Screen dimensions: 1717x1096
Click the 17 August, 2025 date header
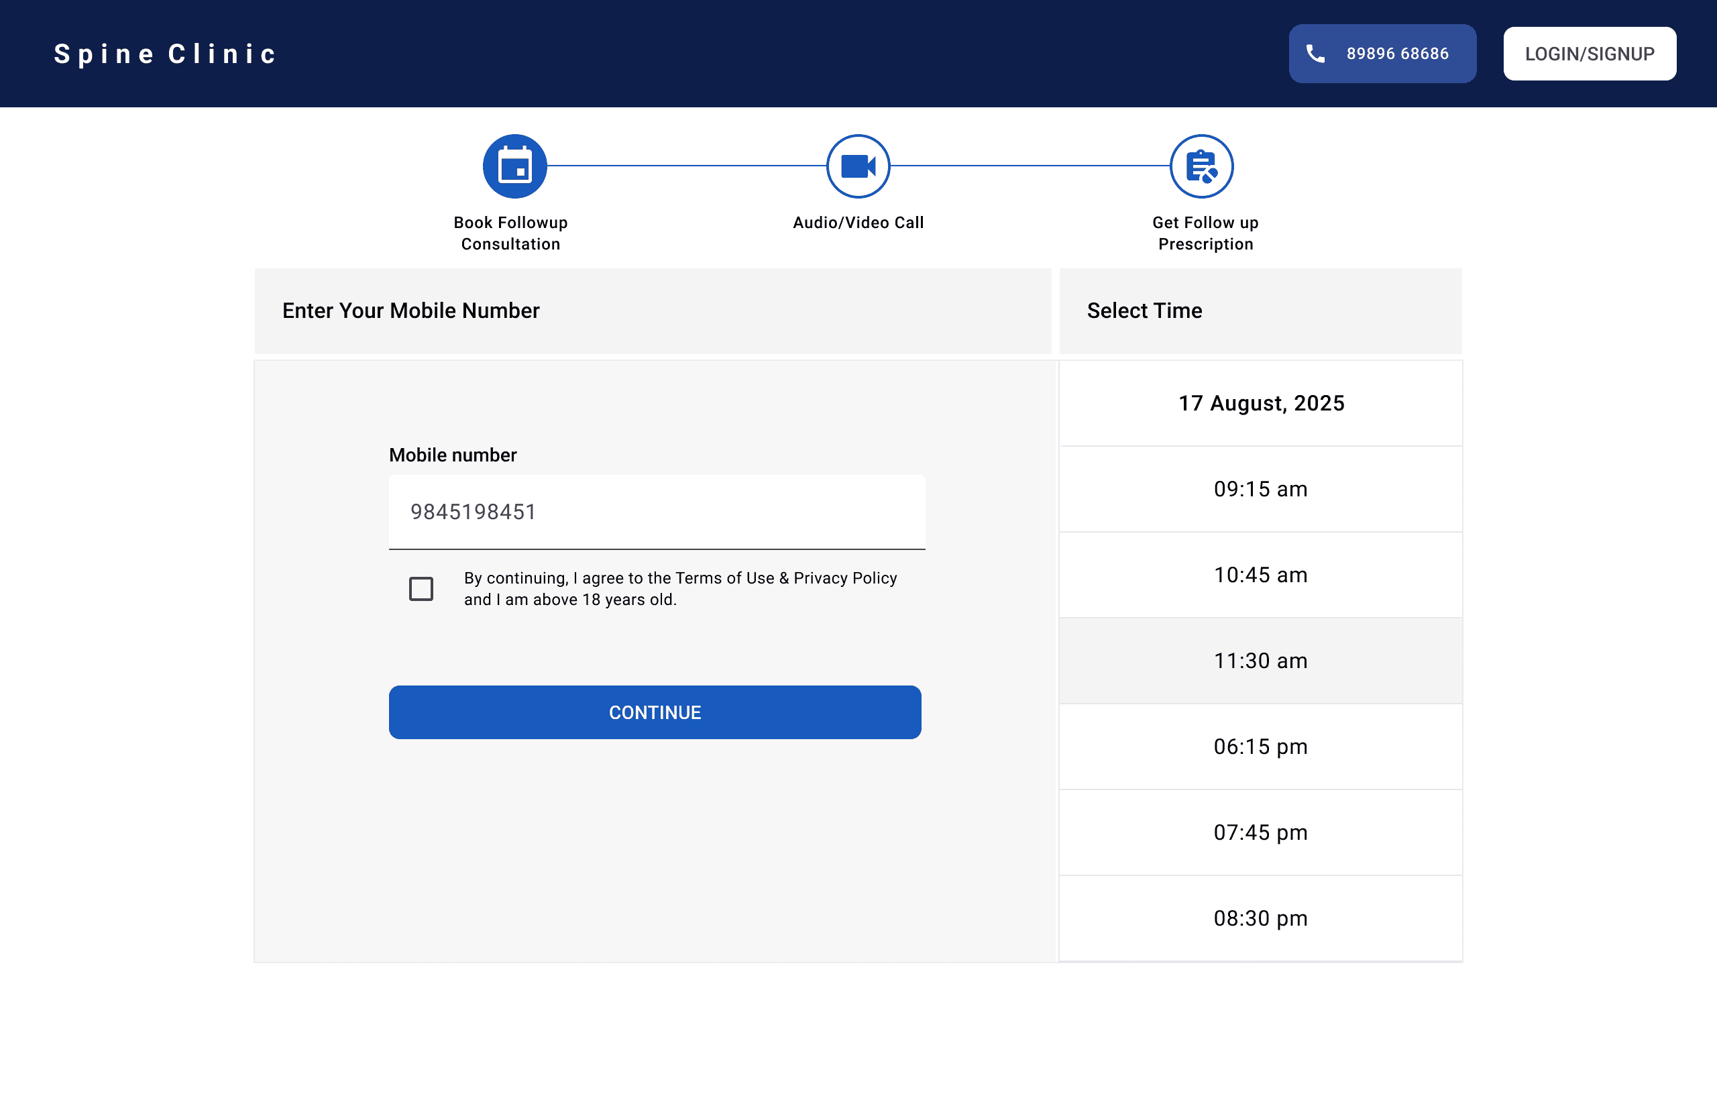1261,404
